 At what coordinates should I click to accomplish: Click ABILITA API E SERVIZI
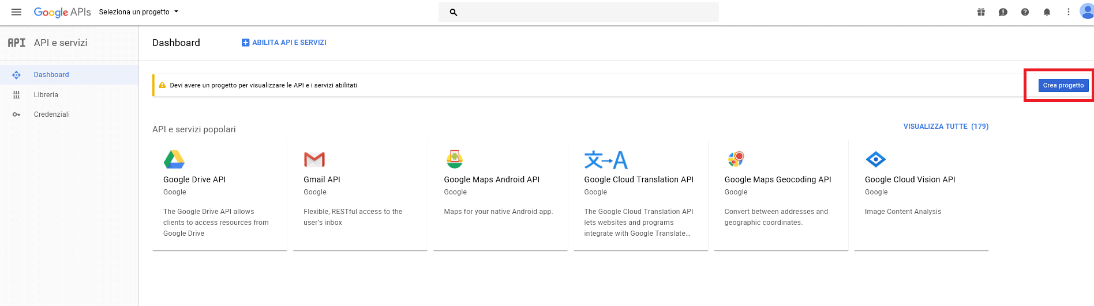tap(284, 43)
